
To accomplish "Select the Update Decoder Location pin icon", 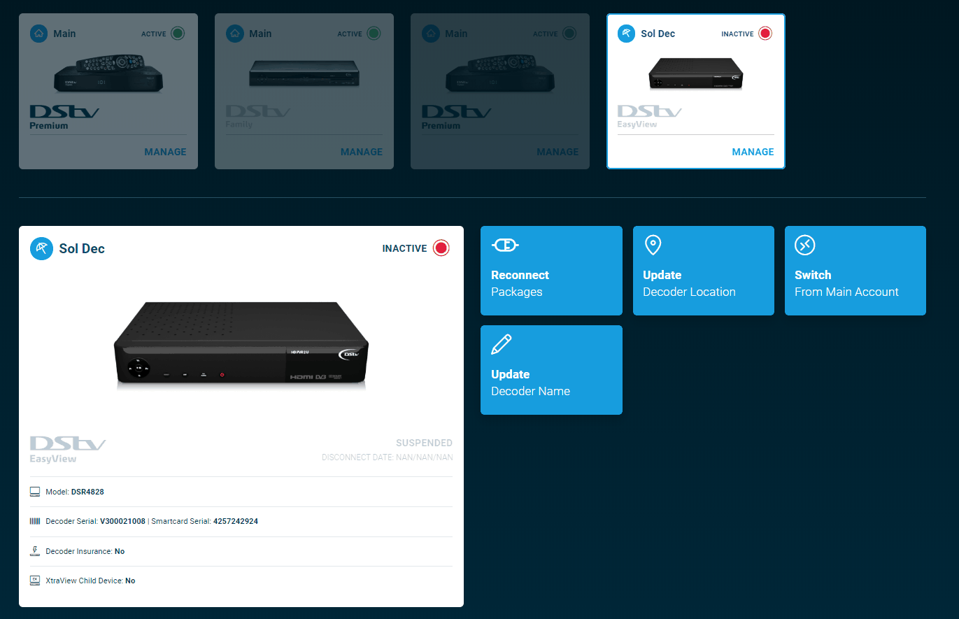I will pyautogui.click(x=653, y=246).
